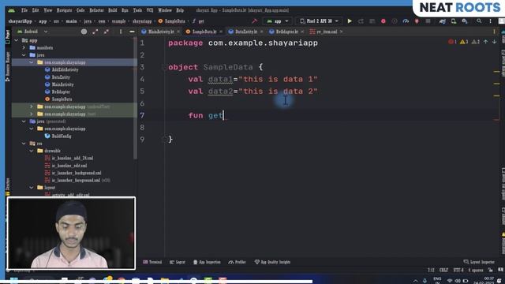Image resolution: width=505 pixels, height=284 pixels.
Task: Click the Sync Project with Gradle icon
Action: pyautogui.click(x=442, y=21)
